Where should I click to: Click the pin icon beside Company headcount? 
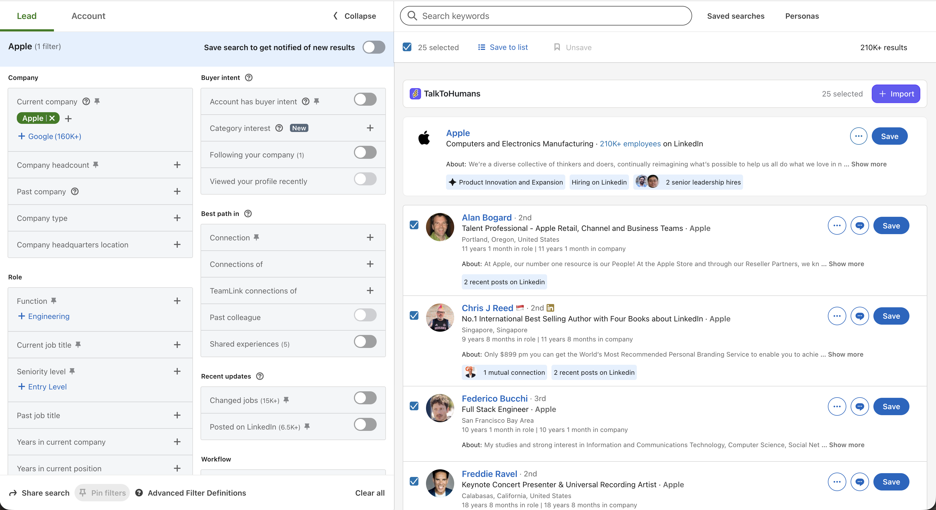tap(96, 164)
